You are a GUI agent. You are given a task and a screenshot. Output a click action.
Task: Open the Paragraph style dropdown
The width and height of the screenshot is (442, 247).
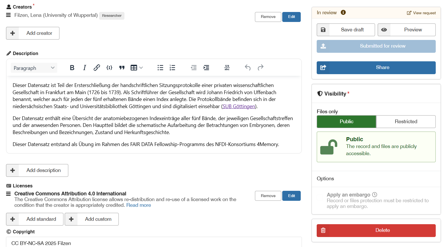coord(34,68)
